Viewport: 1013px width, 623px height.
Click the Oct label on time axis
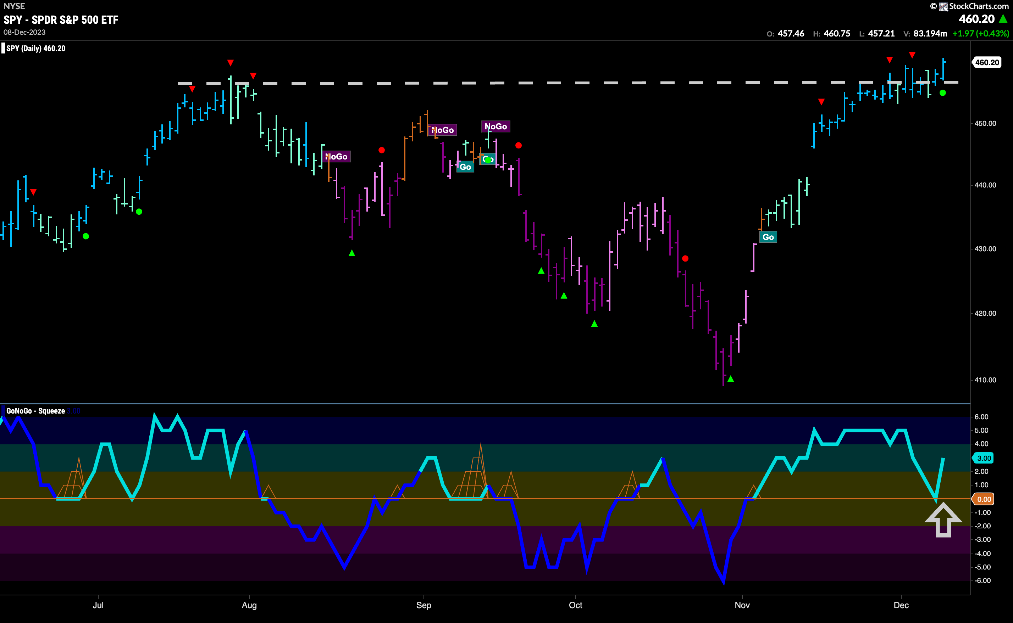pyautogui.click(x=576, y=605)
